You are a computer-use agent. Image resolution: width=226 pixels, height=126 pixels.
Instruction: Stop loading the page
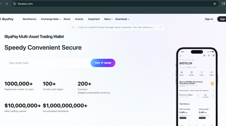(7, 4)
